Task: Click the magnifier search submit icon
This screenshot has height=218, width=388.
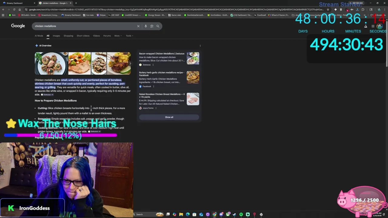Action: pyautogui.click(x=158, y=26)
